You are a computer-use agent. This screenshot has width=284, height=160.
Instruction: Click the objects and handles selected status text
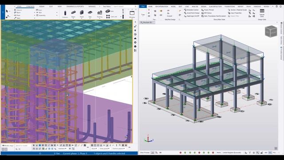tap(109, 153)
